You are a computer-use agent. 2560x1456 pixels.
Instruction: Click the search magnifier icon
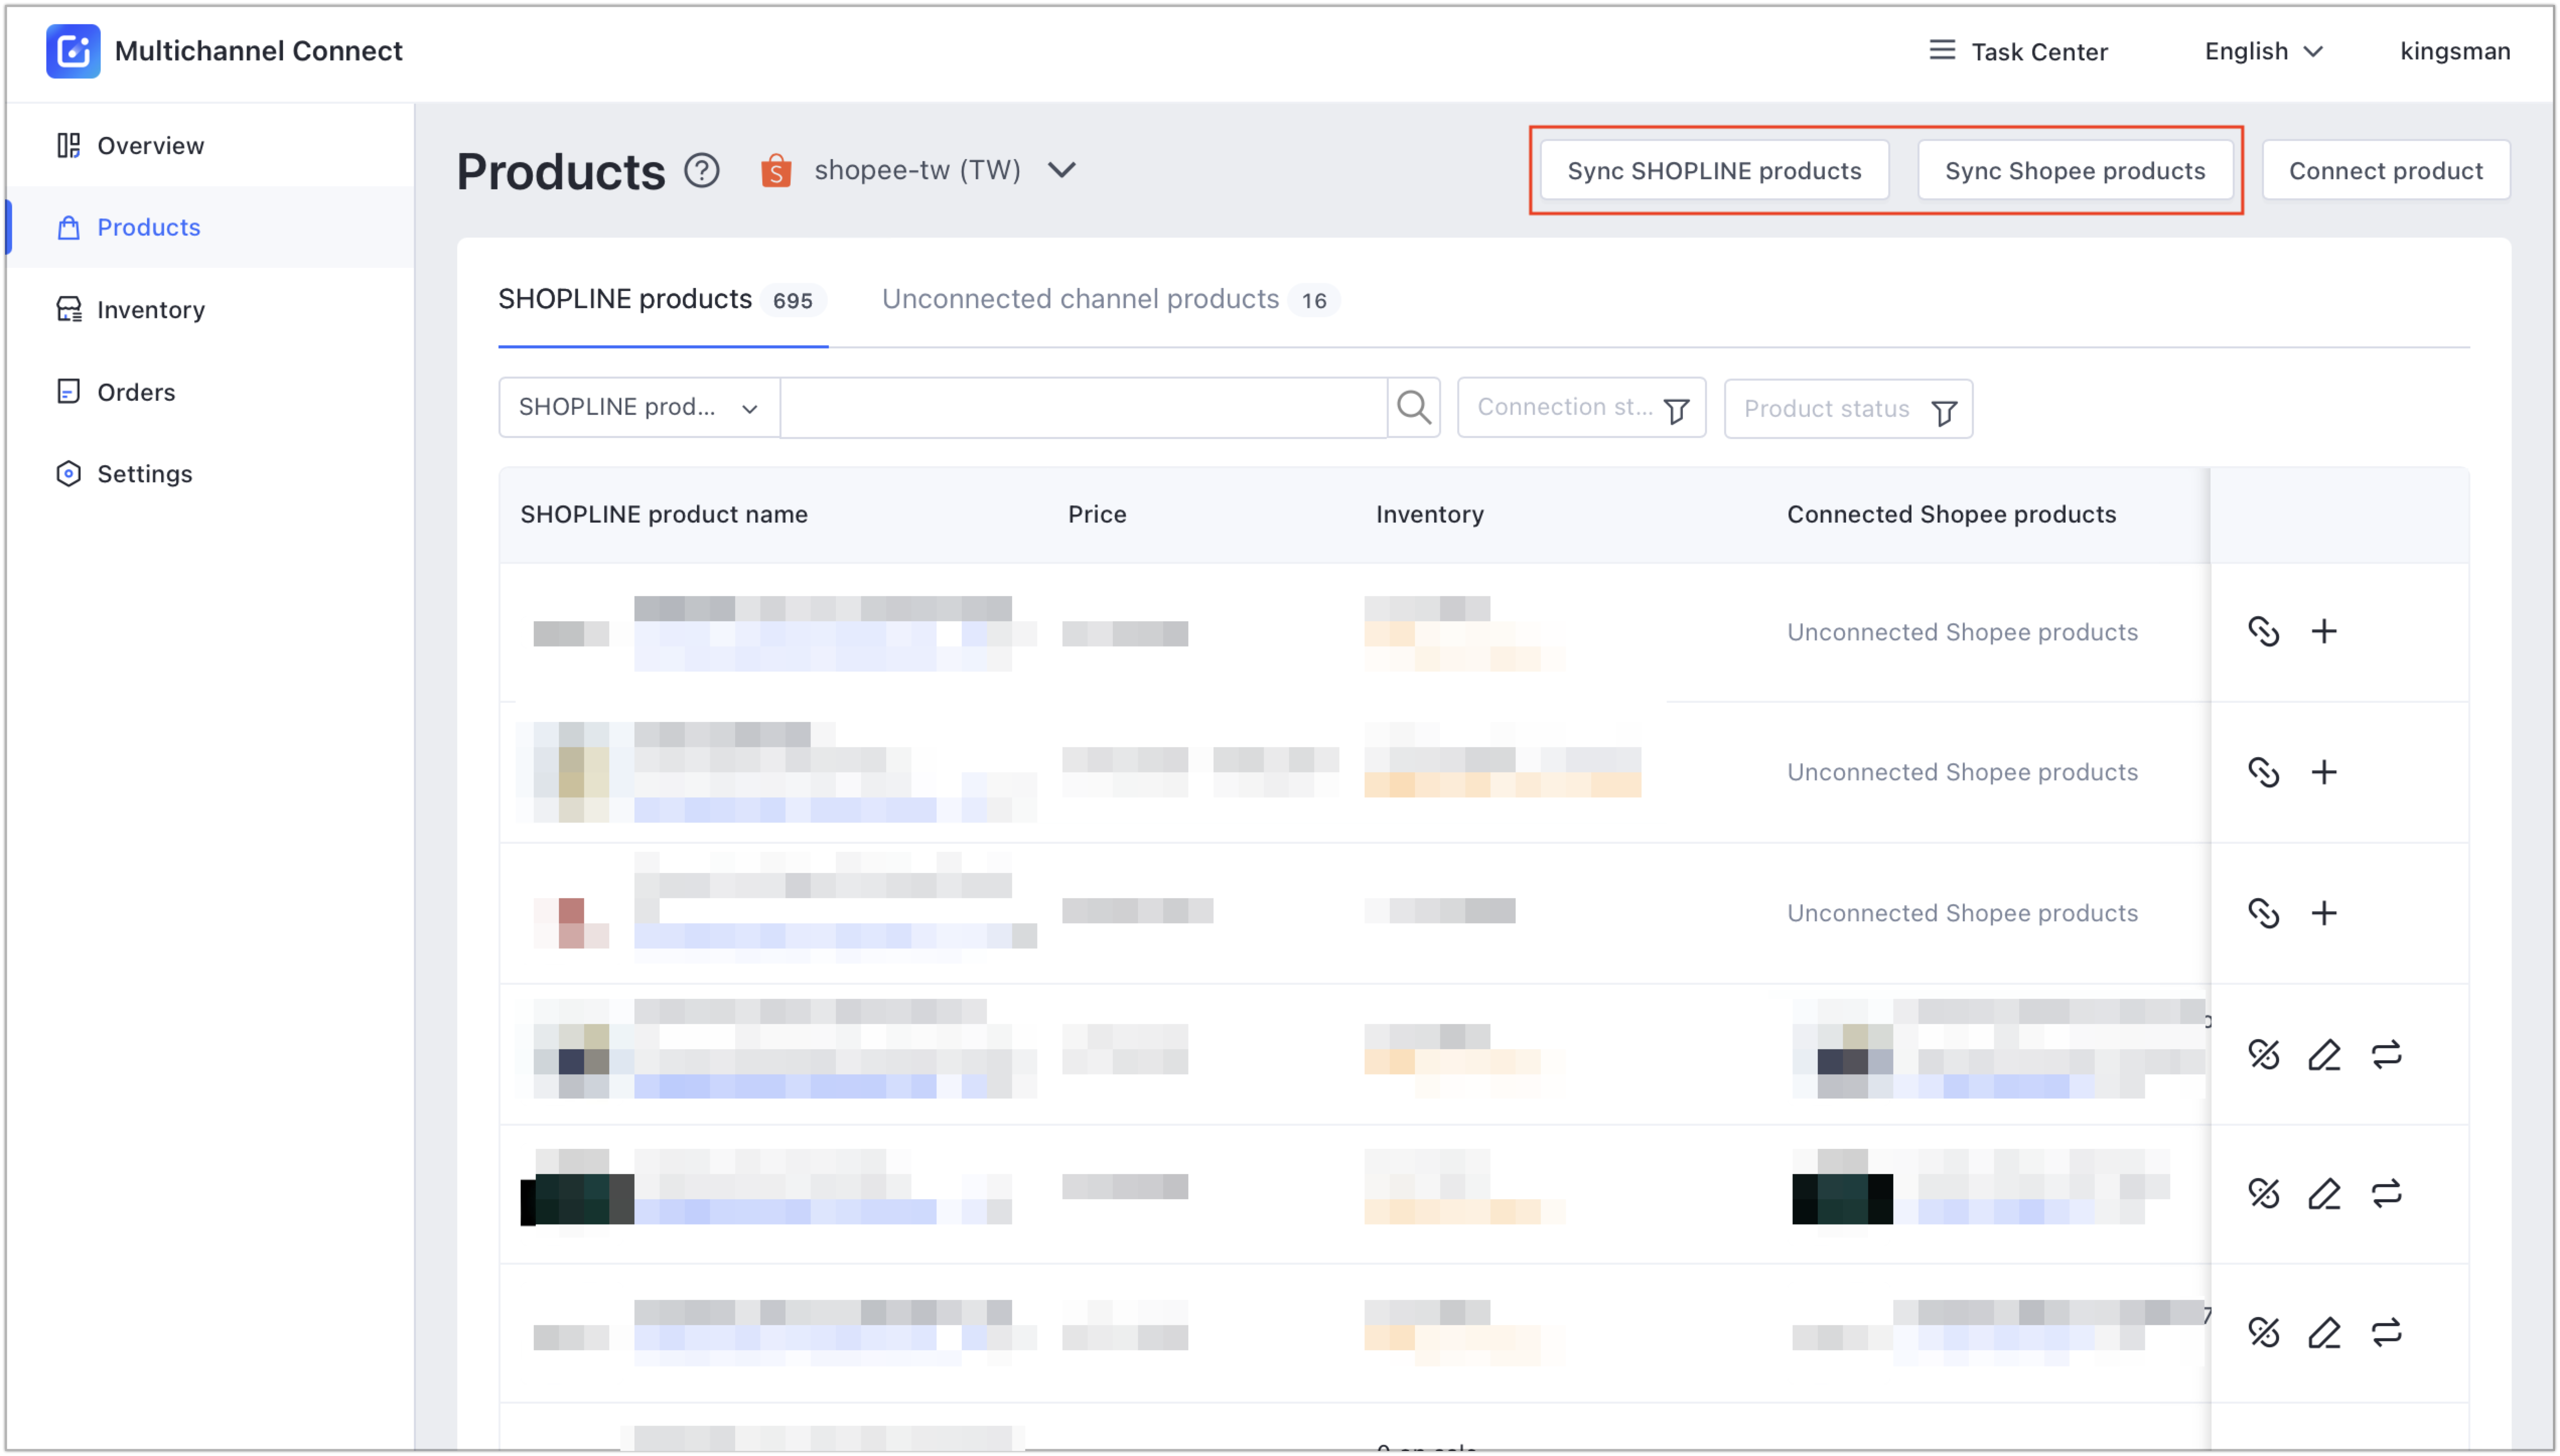click(x=1413, y=407)
